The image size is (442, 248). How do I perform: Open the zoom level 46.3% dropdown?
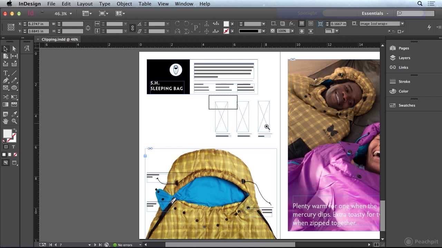pyautogui.click(x=70, y=13)
